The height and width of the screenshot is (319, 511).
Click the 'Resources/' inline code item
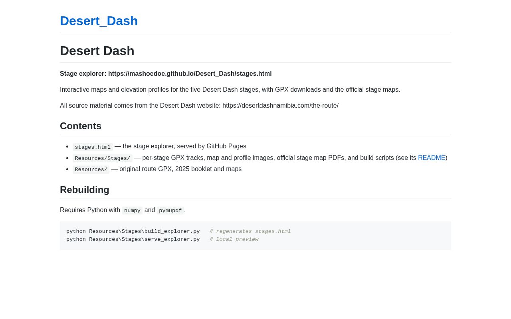(91, 169)
